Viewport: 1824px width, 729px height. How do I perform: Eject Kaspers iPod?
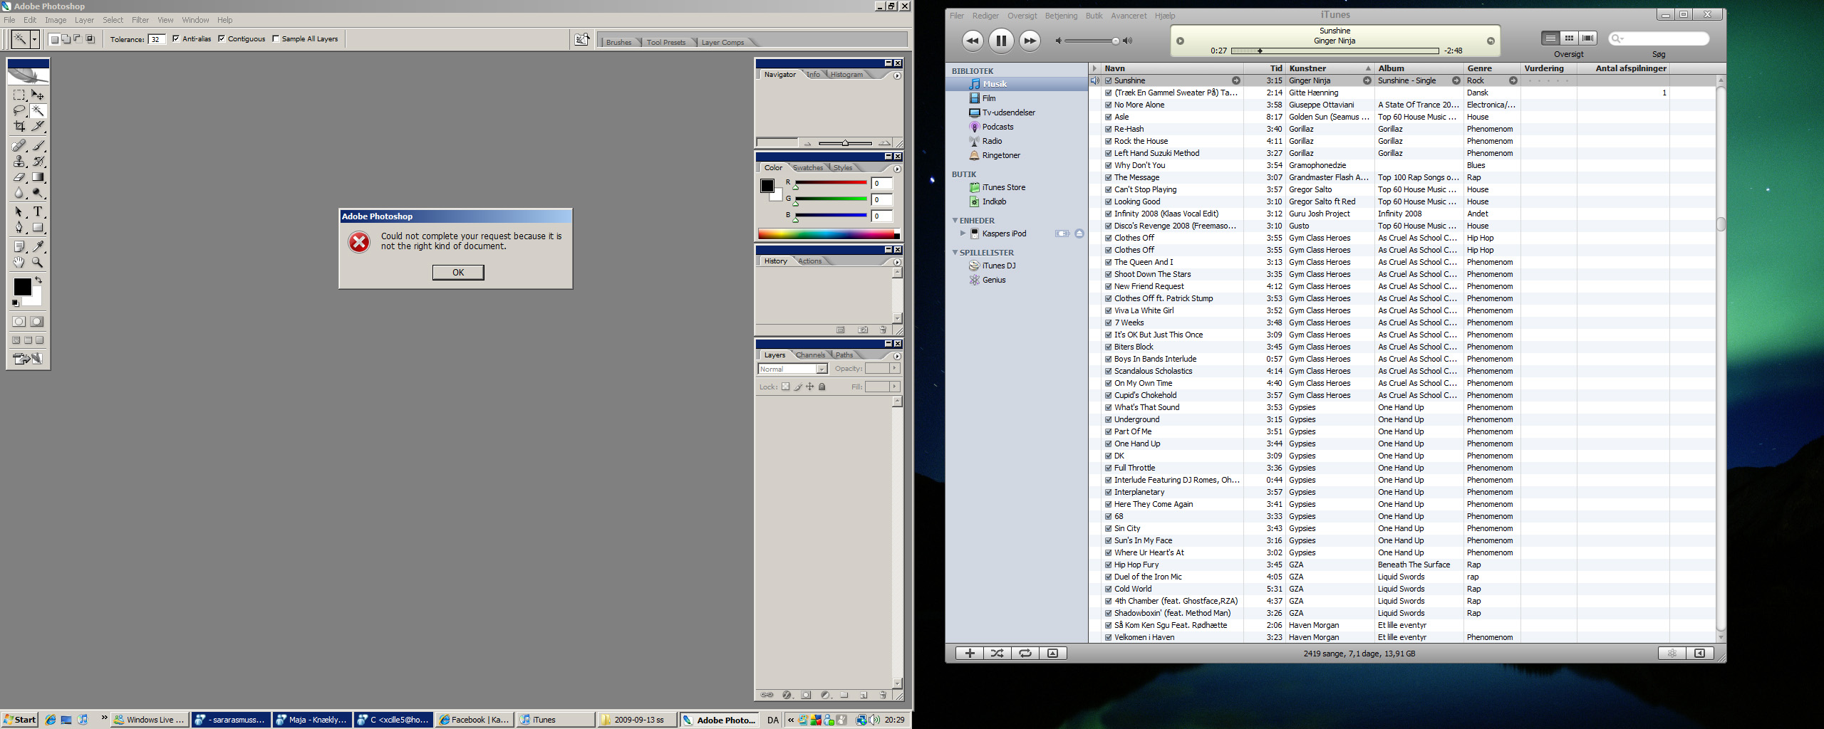pyautogui.click(x=1079, y=234)
